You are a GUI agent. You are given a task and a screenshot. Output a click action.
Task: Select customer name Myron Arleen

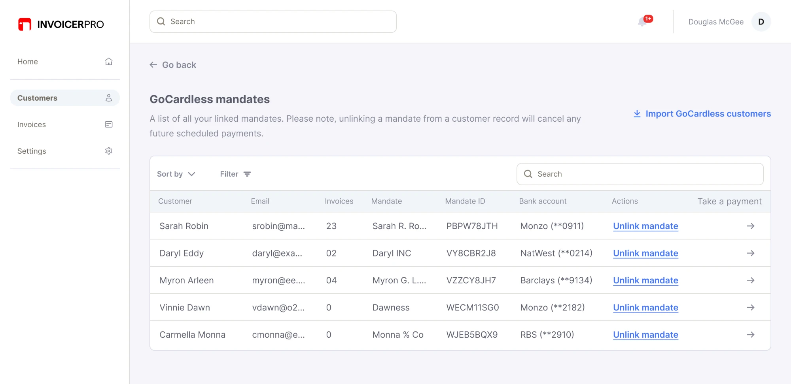tap(187, 280)
